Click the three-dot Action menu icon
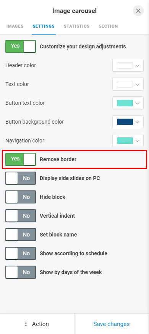This screenshot has height=334, width=149. [26, 324]
